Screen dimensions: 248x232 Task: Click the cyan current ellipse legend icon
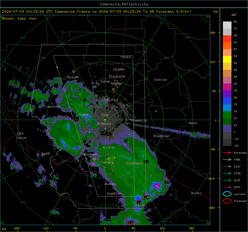click(x=227, y=194)
